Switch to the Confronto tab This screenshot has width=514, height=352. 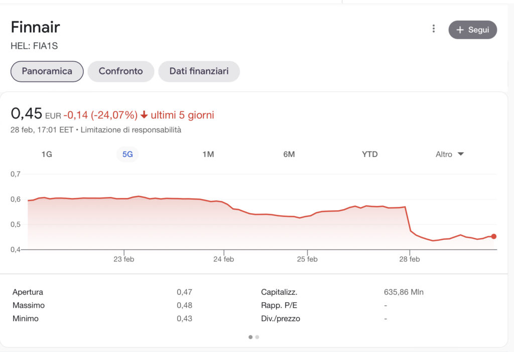click(x=120, y=71)
